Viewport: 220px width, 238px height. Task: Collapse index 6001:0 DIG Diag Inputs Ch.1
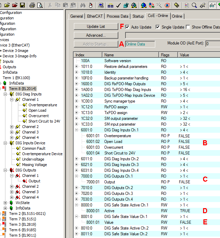[x=77, y=130]
